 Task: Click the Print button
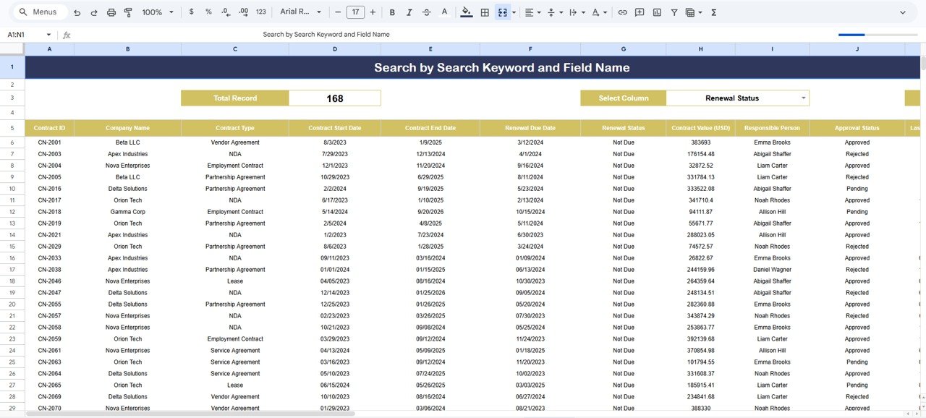(111, 12)
